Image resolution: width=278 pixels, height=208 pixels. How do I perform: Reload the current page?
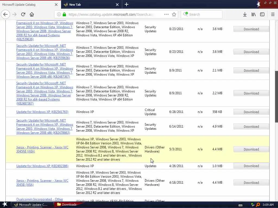pos(23,14)
